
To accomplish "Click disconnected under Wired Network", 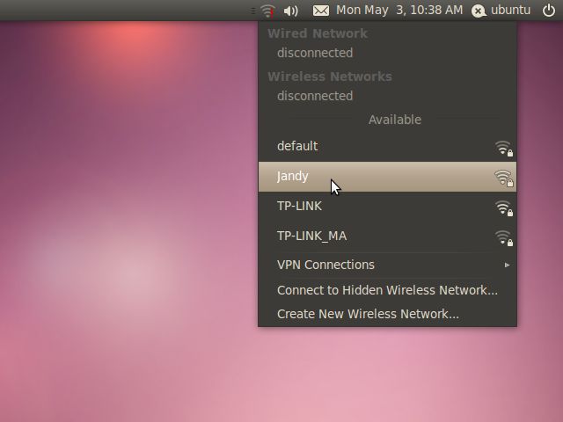I will (x=315, y=53).
